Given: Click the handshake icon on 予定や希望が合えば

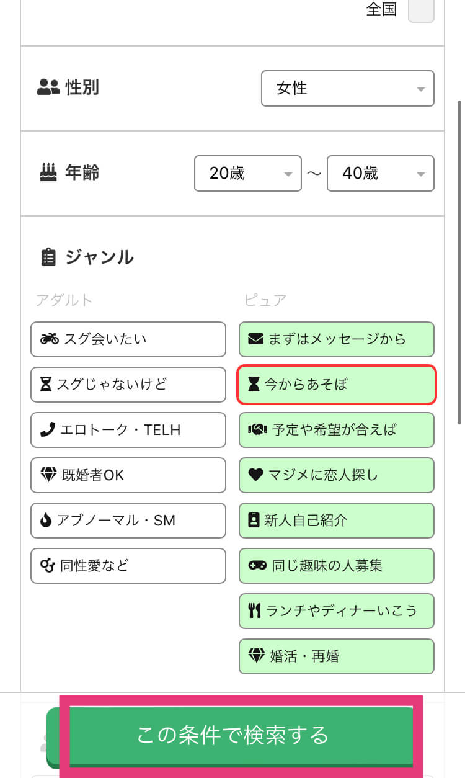Looking at the screenshot, I should point(257,430).
